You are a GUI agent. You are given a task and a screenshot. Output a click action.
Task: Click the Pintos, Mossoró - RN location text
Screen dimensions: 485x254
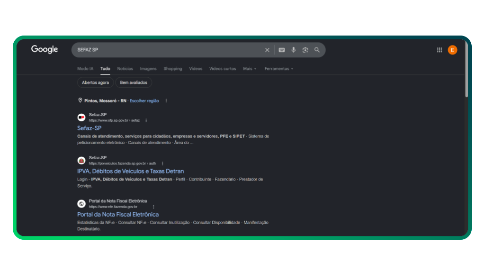pos(105,101)
